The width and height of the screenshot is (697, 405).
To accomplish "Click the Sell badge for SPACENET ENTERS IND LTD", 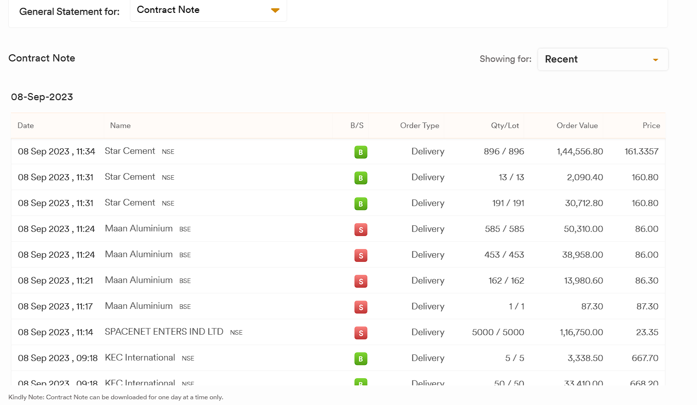I will (361, 333).
